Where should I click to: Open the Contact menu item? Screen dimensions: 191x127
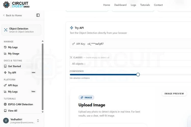coord(158,5)
